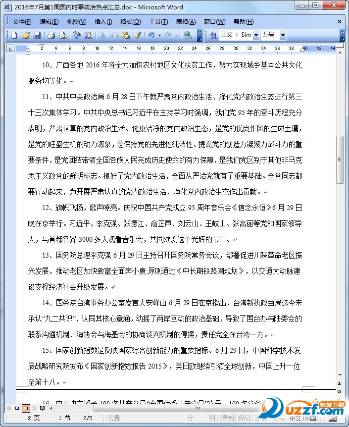This screenshot has height=427, width=349.
Task: Switch to Web Layout view
Action: coord(17,408)
